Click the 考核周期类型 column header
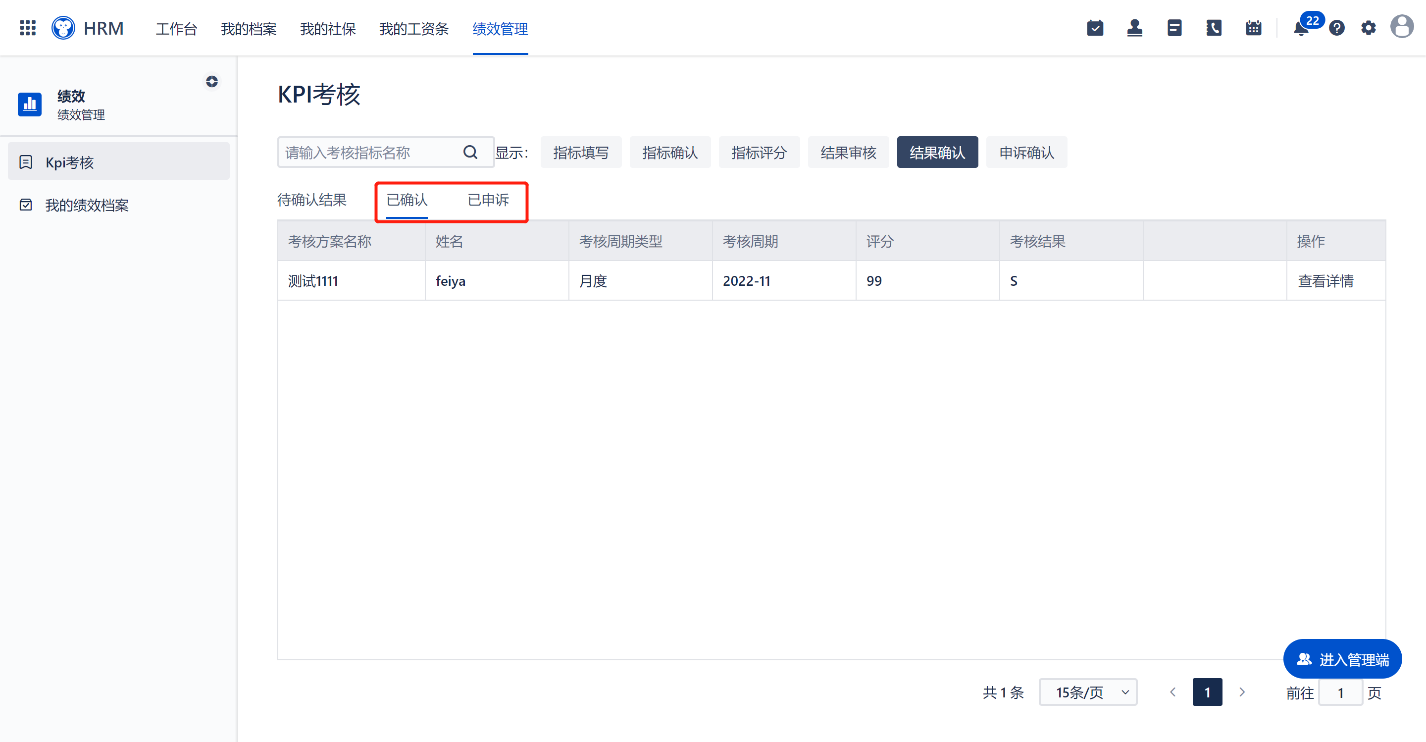This screenshot has width=1426, height=742. (641, 241)
